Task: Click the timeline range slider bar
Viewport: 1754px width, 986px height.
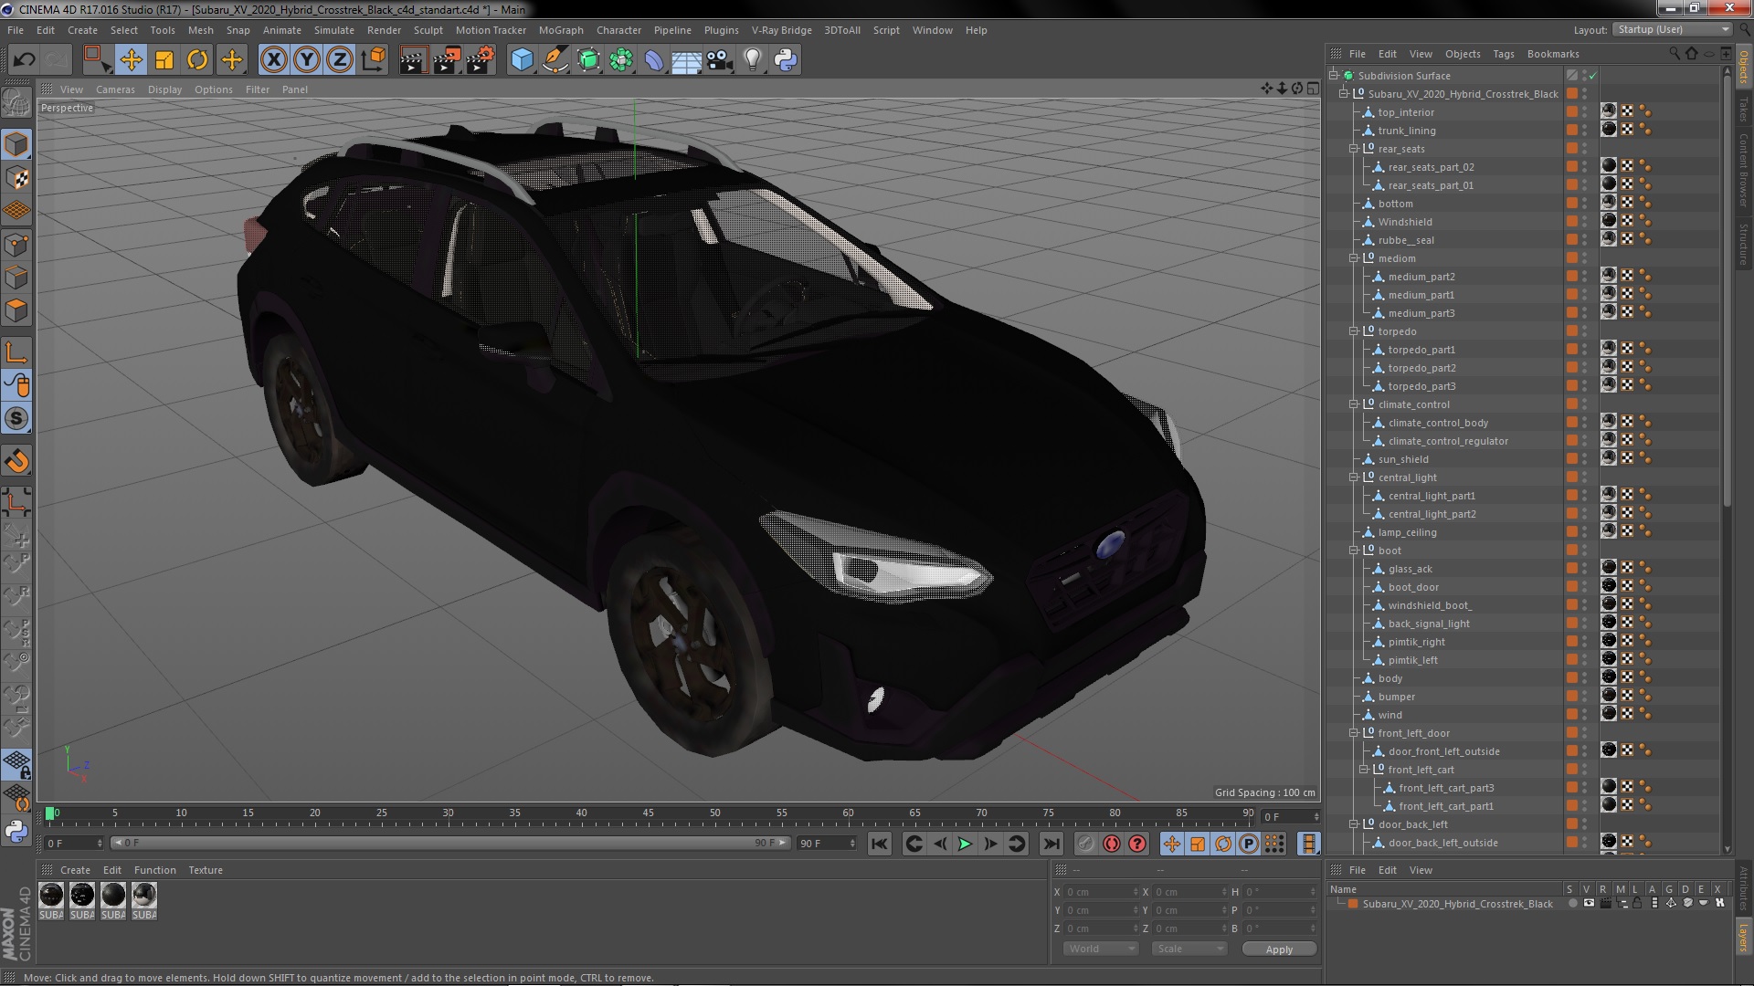Action: click(449, 843)
